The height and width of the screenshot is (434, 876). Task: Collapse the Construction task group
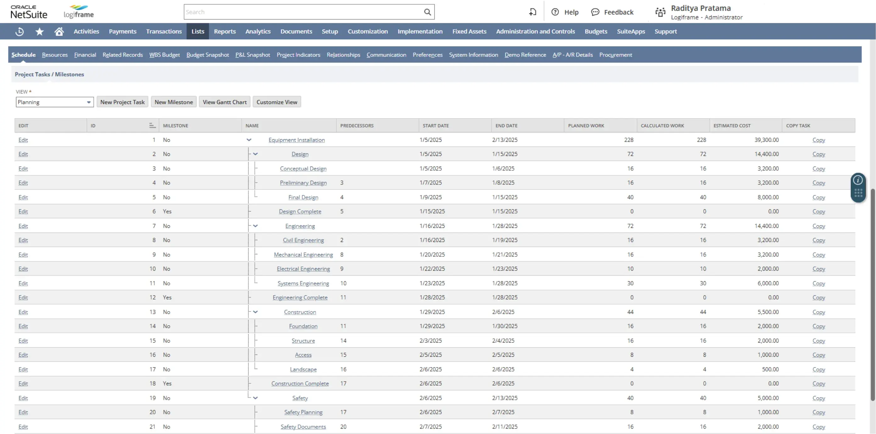click(x=255, y=312)
